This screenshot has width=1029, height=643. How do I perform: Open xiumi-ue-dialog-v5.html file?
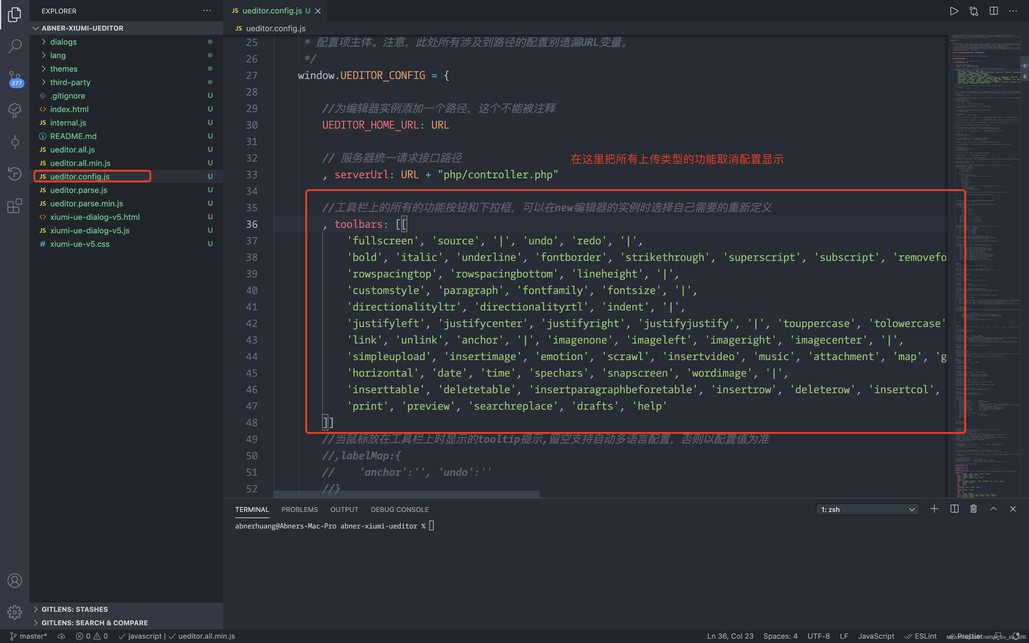tap(94, 217)
